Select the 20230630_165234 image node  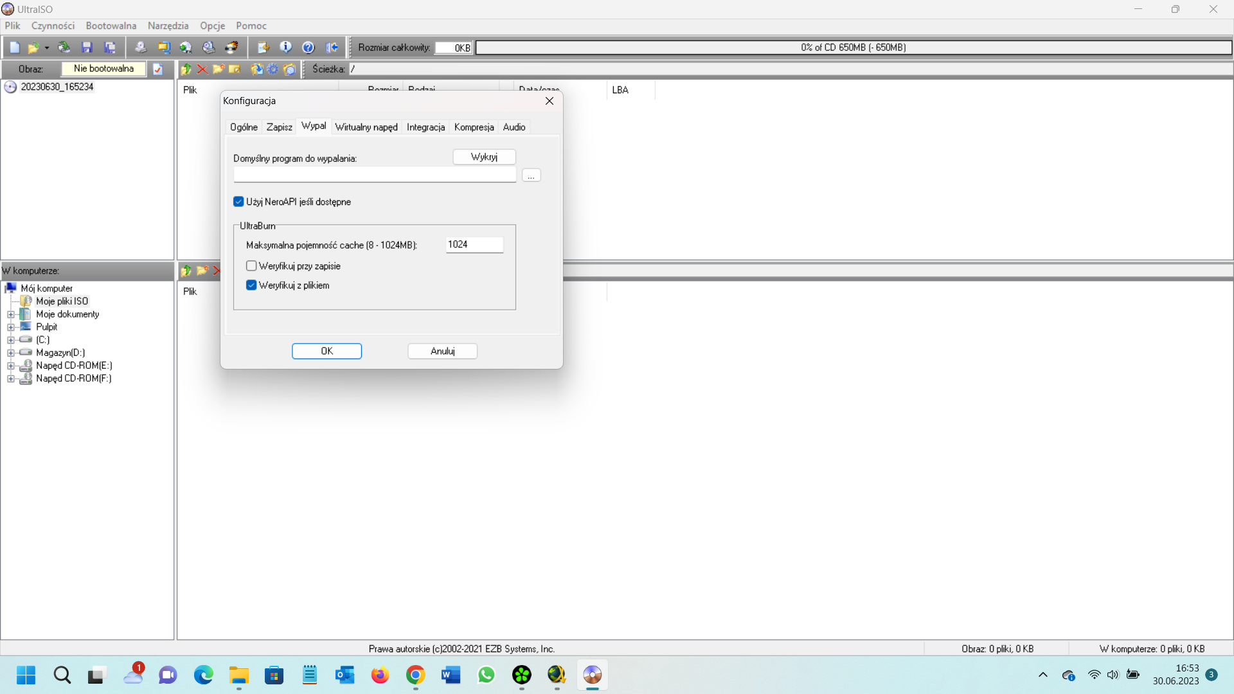pyautogui.click(x=57, y=87)
